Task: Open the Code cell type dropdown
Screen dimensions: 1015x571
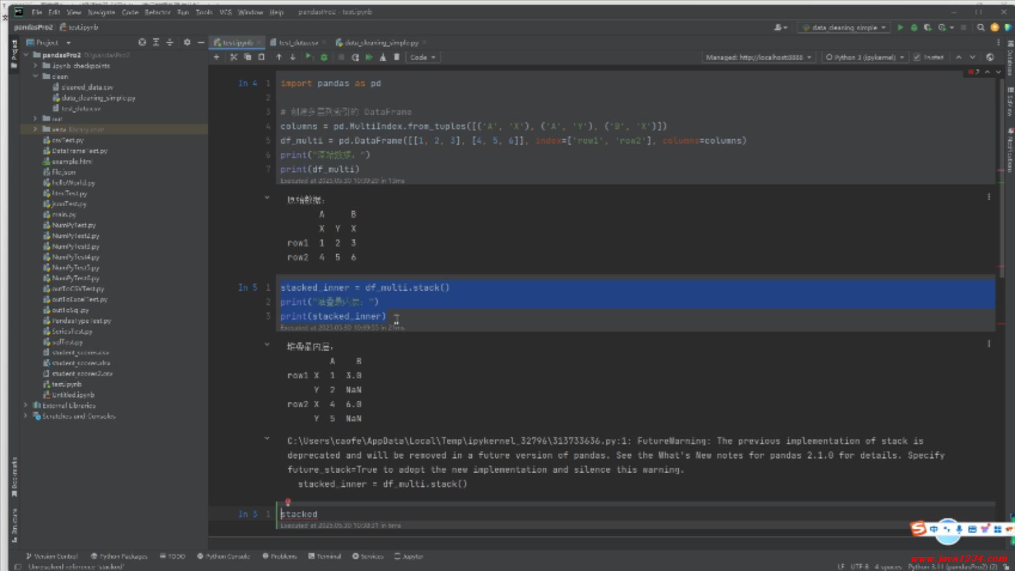Action: coord(422,57)
